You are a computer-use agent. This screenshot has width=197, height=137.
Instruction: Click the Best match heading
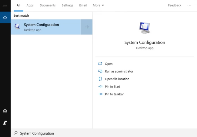[21, 15]
